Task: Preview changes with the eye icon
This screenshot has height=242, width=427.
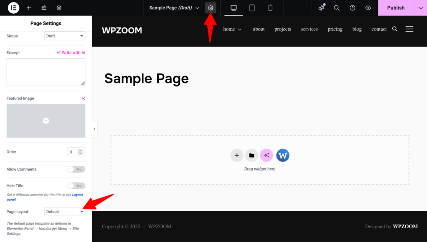Action: tap(368, 8)
